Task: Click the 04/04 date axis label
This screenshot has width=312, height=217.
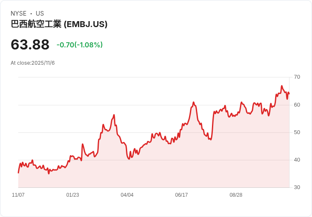Action: (x=127, y=195)
